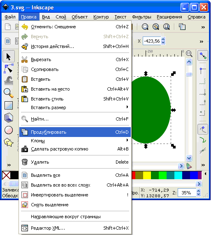Open the Контур menu

[101, 17]
